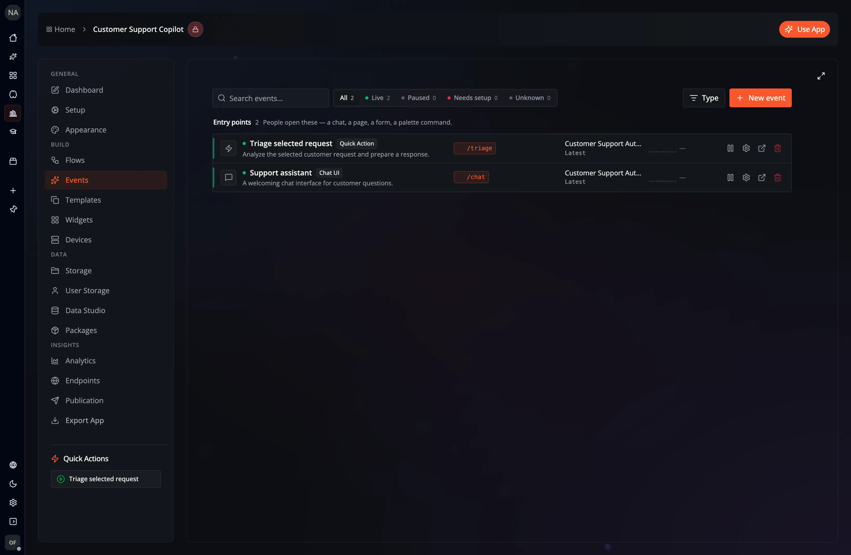
Task: Open Dashboard in the sidebar
Action: pyautogui.click(x=106, y=90)
